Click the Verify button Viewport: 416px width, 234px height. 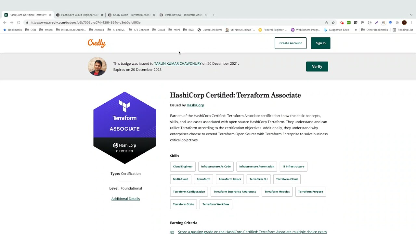click(x=317, y=67)
